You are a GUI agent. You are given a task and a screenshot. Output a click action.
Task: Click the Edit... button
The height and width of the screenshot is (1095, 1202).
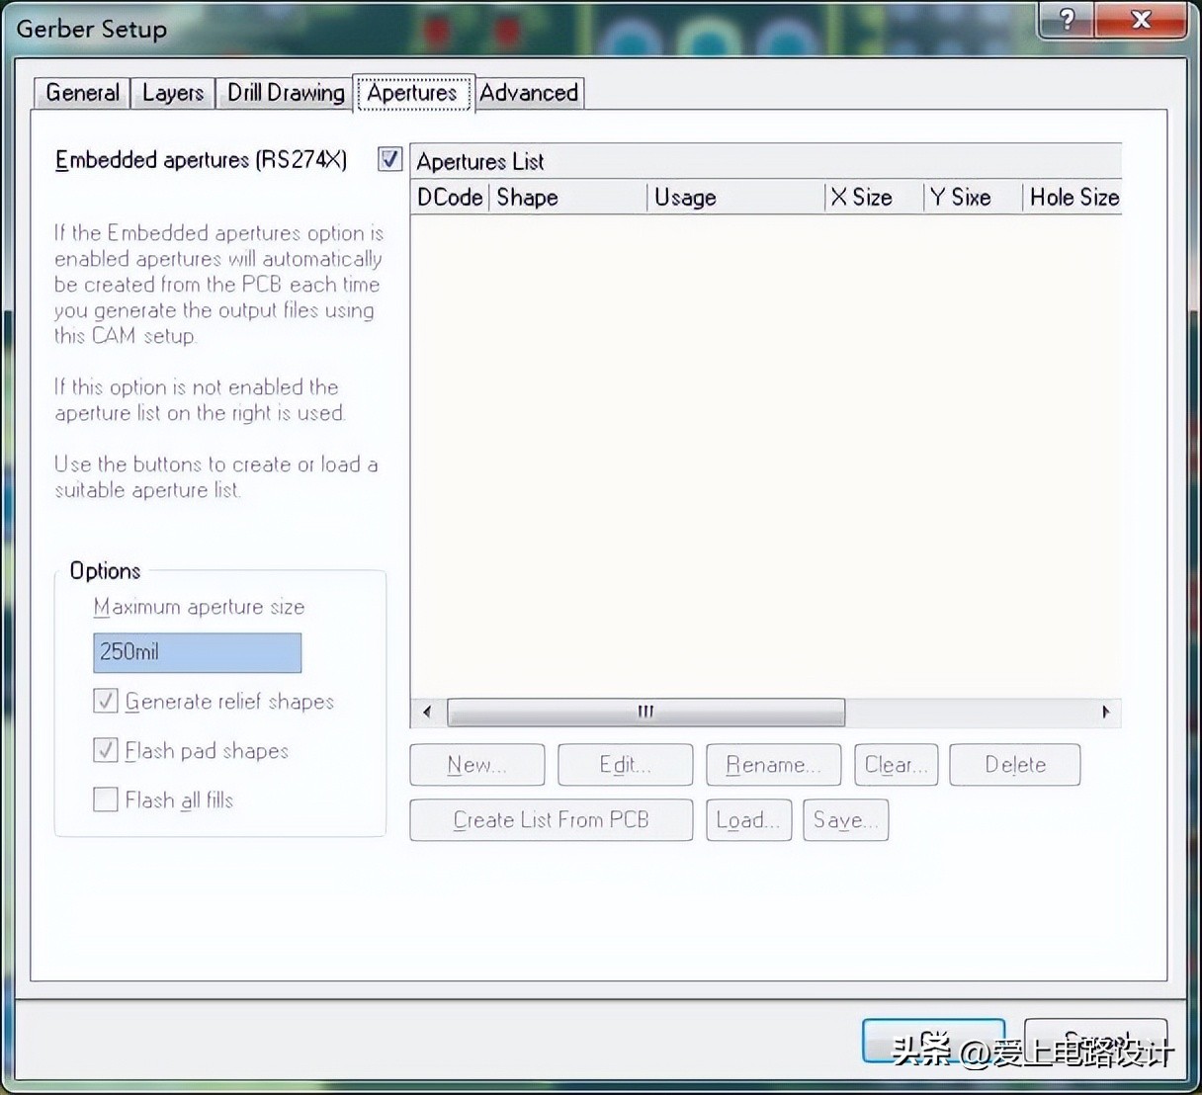(626, 765)
